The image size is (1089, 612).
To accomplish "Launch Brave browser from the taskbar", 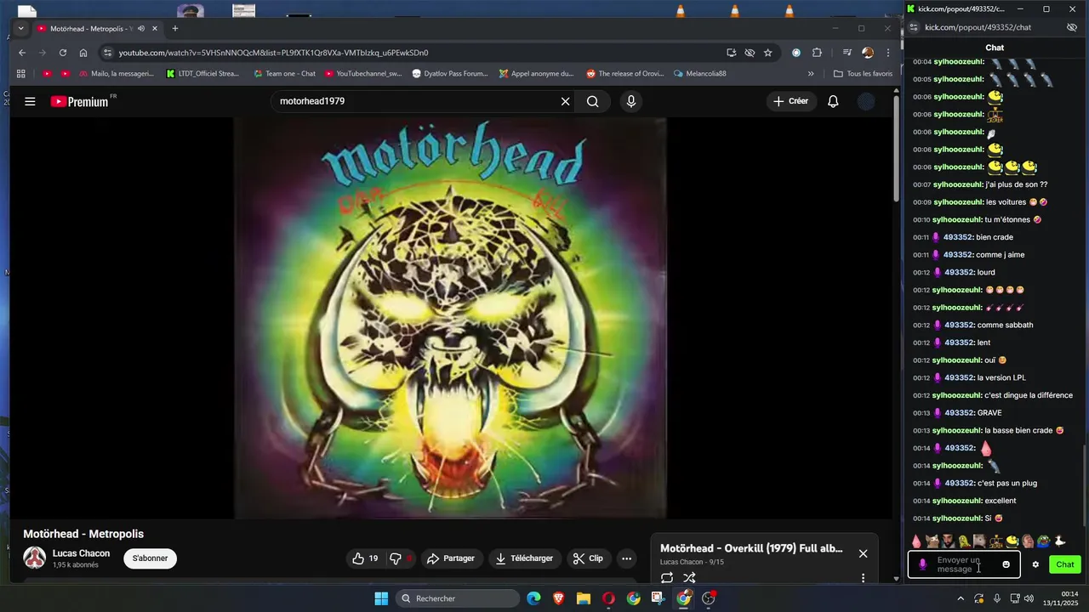I will 558,598.
